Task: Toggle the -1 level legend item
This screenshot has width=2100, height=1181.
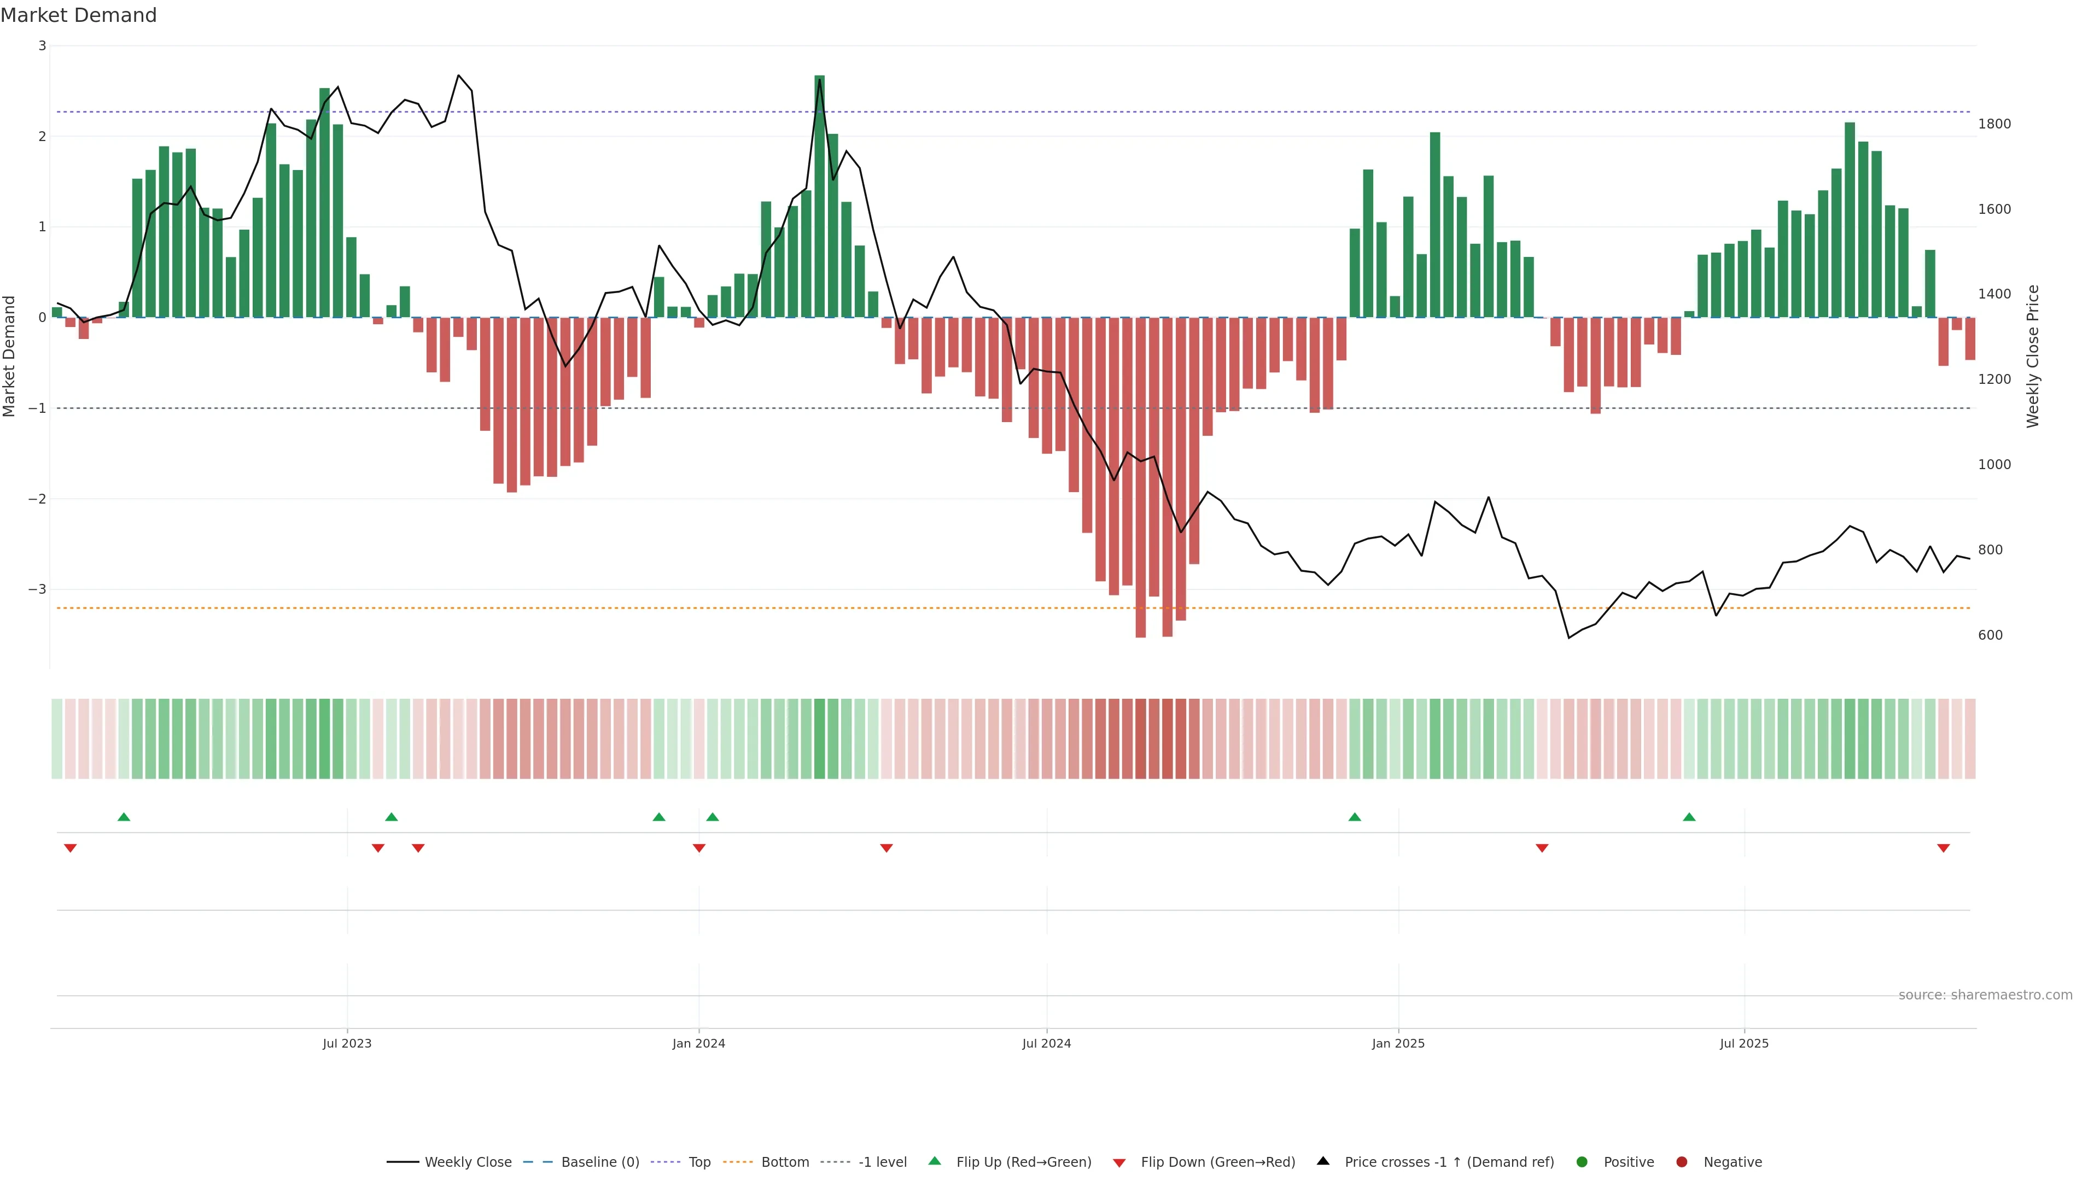Action: tap(882, 1161)
